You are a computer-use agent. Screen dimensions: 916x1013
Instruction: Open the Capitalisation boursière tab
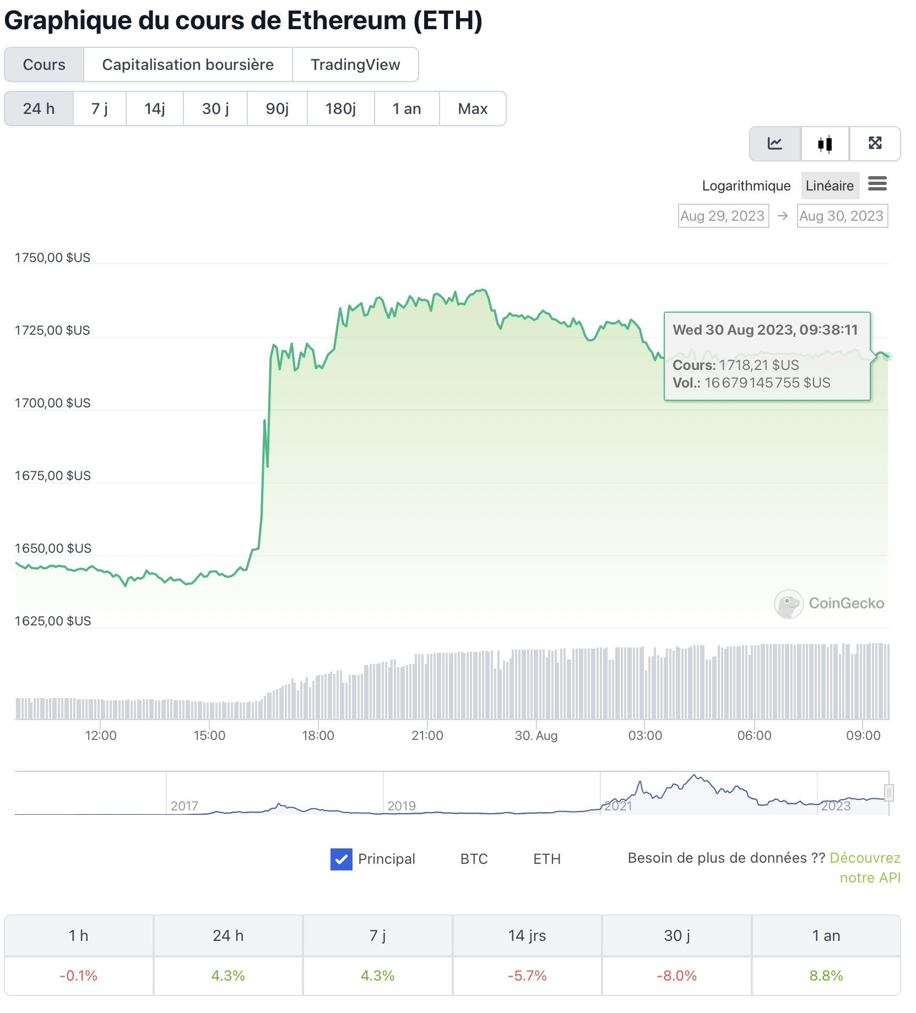pos(188,65)
